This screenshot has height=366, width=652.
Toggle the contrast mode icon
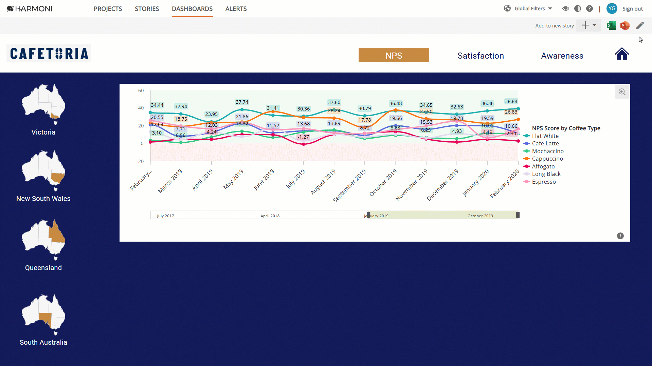pos(577,8)
